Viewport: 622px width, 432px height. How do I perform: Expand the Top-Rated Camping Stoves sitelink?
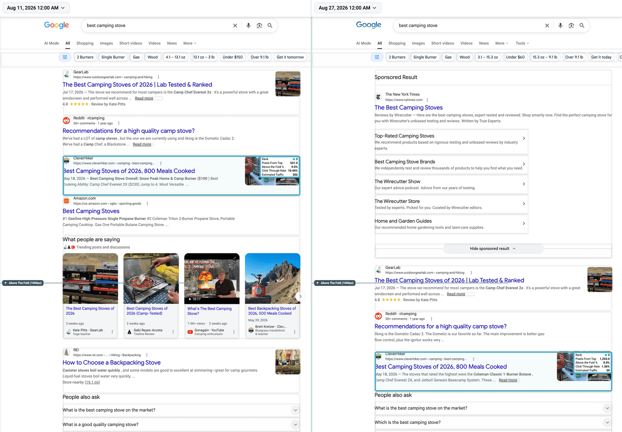pos(451,142)
